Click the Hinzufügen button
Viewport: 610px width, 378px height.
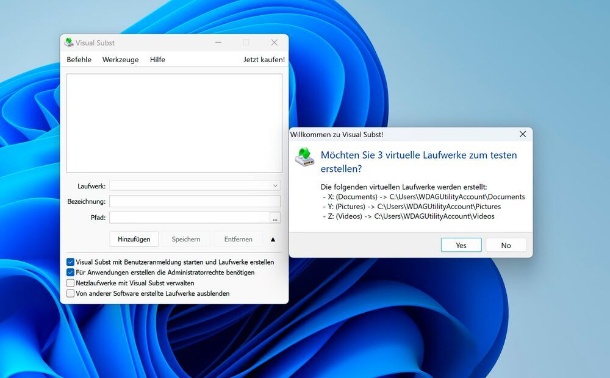(134, 239)
